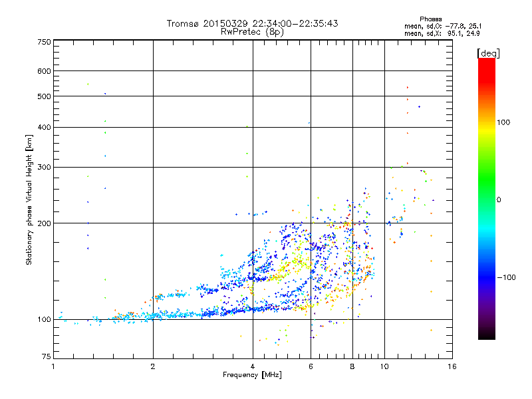The image size is (532, 399).
Task: Click the y-axis label '400'
Action: (x=44, y=127)
